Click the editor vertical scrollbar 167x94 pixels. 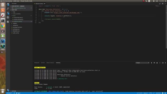166,27
